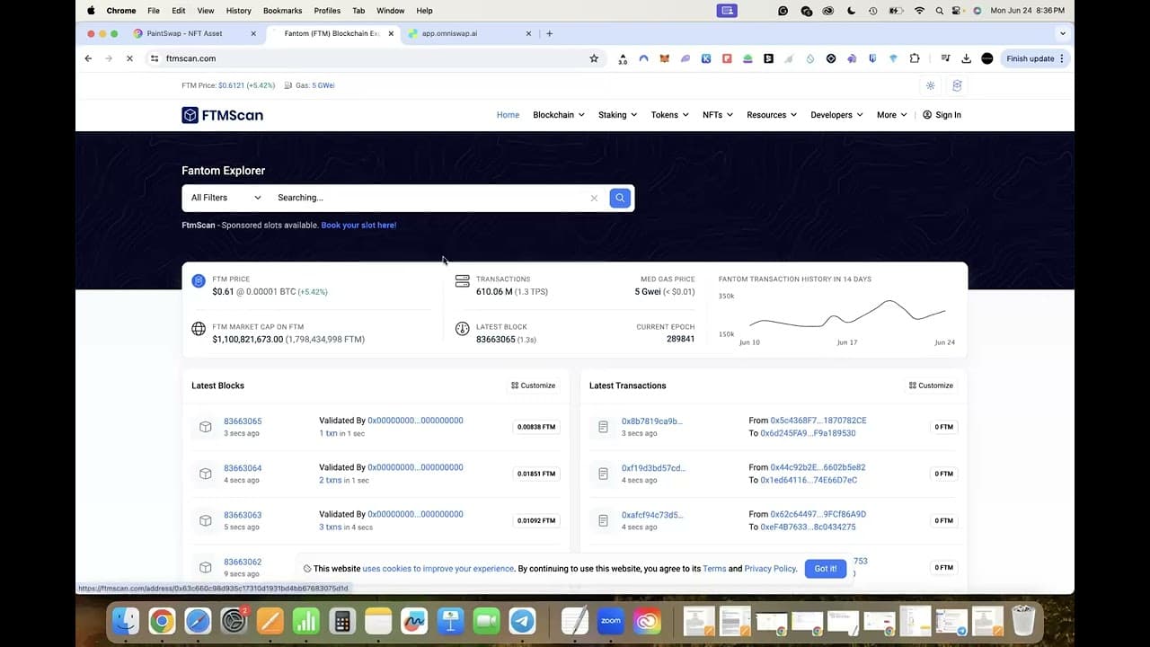The image size is (1150, 647).
Task: Click the FTMScan logo
Action: 222,115
